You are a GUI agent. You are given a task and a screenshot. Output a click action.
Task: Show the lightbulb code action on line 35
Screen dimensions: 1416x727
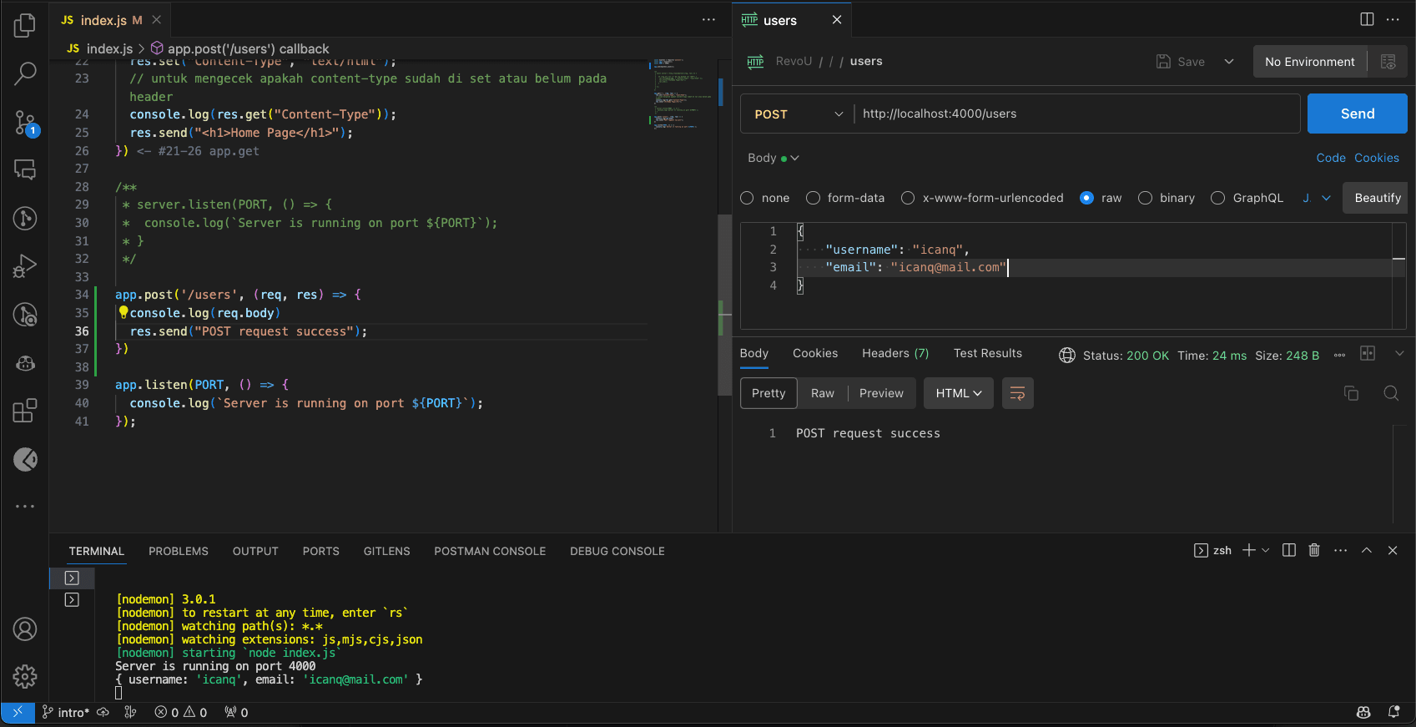[123, 312]
